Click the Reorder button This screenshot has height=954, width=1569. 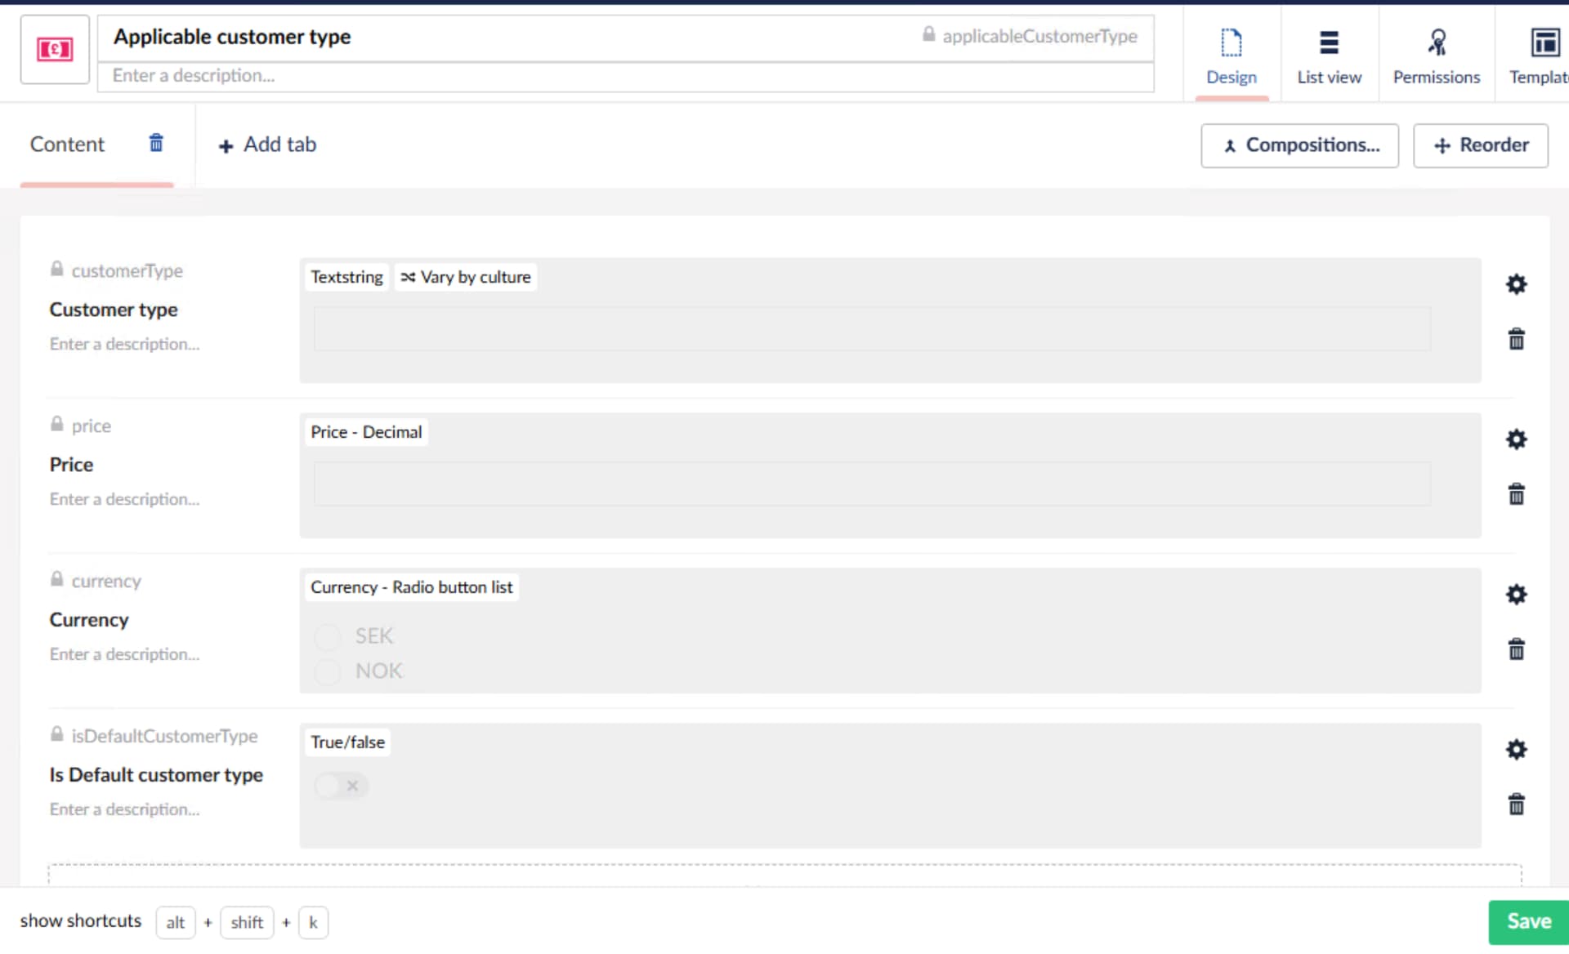pyautogui.click(x=1480, y=145)
